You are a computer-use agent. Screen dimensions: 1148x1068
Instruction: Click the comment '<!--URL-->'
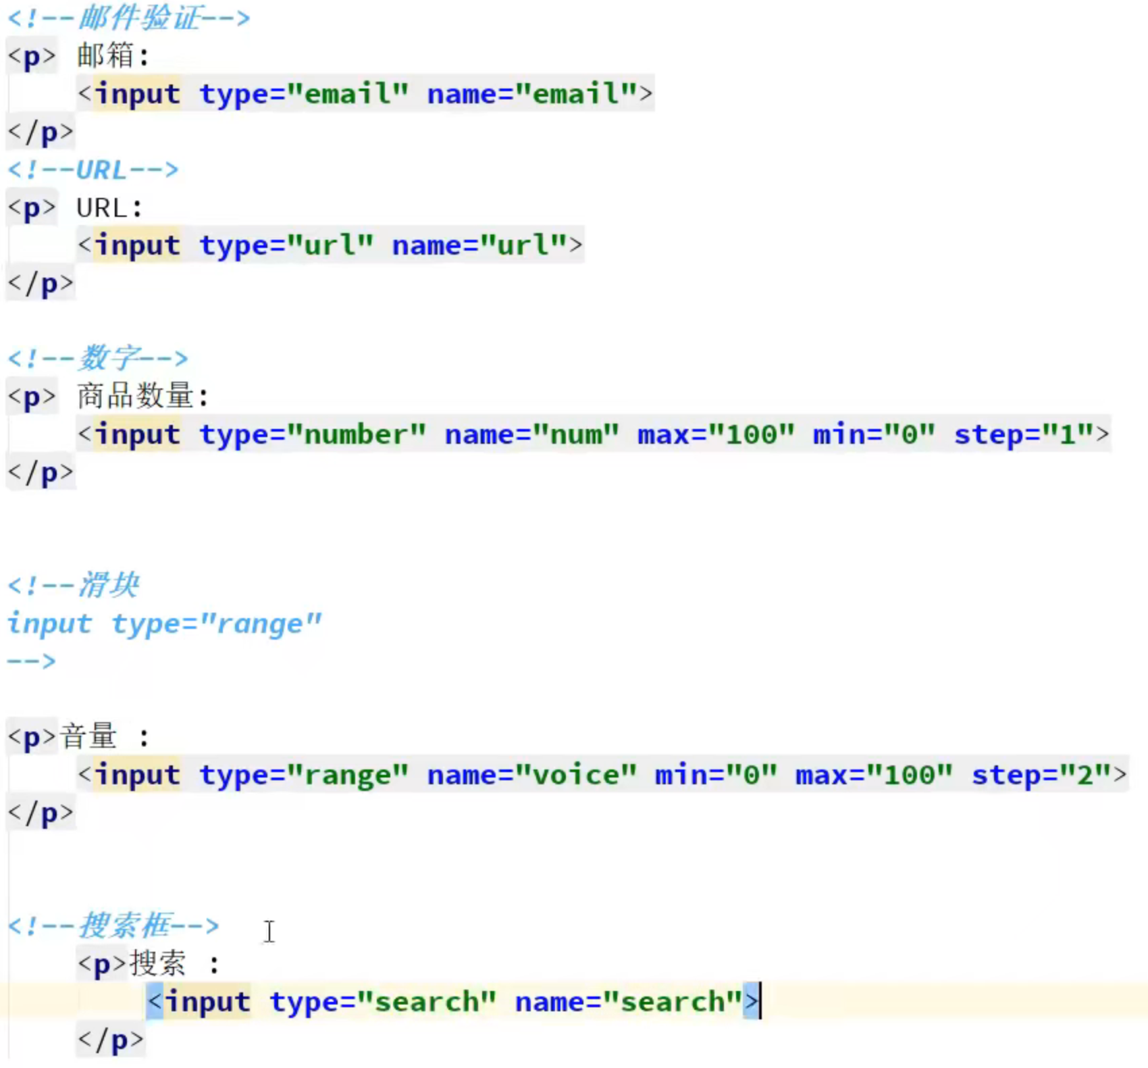tap(93, 170)
